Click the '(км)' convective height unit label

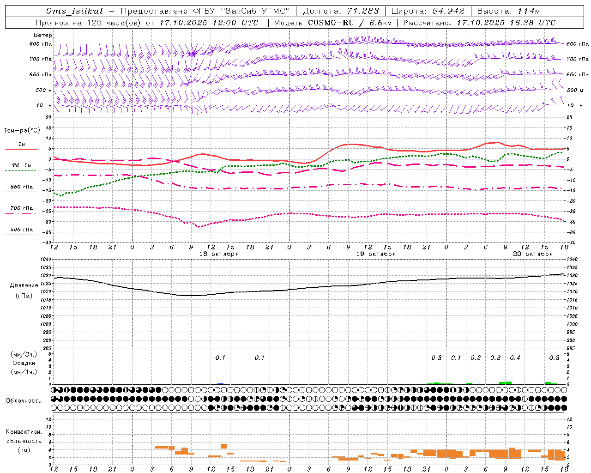click(x=24, y=450)
